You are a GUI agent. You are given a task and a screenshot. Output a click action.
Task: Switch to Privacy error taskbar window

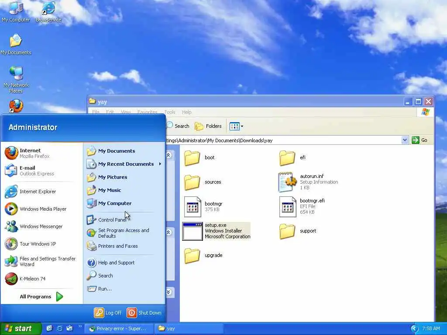(x=119, y=329)
